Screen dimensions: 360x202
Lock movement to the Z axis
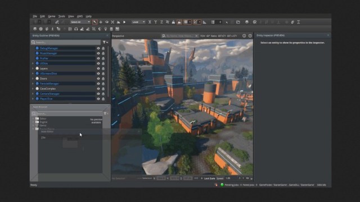[161, 22]
